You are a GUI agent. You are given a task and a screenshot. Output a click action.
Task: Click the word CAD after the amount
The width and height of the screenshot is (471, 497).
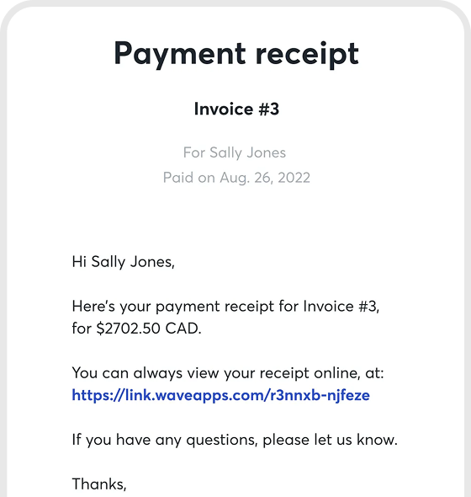(183, 329)
